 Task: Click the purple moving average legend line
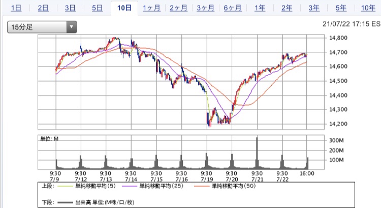click(129, 186)
